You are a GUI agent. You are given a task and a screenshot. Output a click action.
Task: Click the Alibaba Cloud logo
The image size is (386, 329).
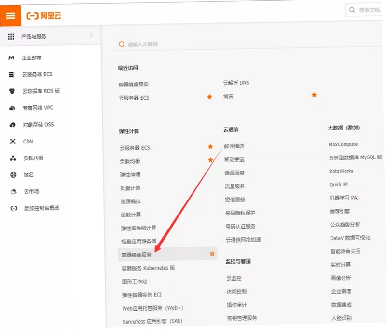click(x=44, y=16)
